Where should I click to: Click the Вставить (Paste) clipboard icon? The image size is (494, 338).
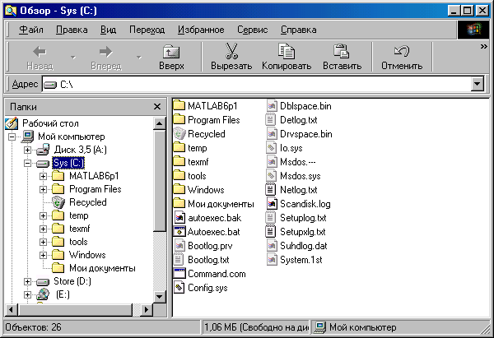[x=342, y=51]
